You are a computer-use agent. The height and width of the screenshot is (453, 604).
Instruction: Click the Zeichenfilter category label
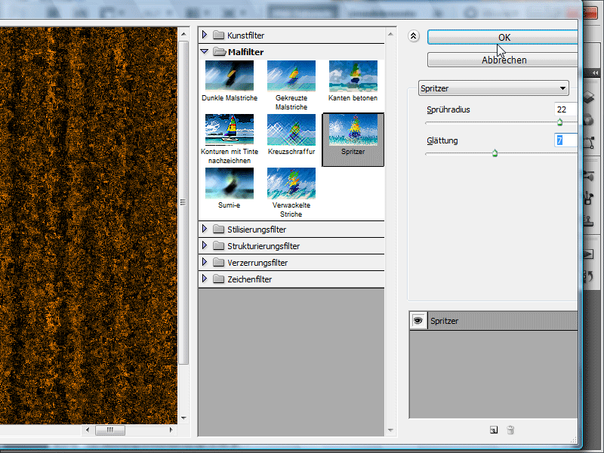250,279
